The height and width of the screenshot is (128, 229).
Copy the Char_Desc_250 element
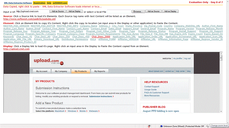(x=61, y=37)
